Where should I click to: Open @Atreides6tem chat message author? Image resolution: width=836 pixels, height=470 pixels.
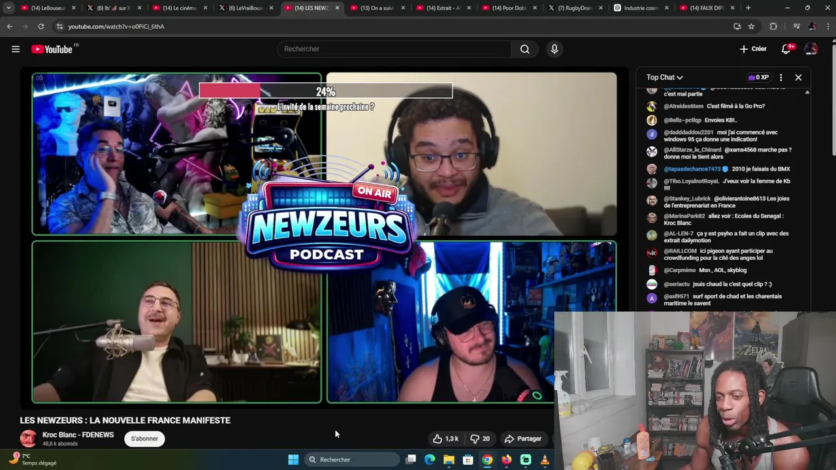[x=684, y=106]
